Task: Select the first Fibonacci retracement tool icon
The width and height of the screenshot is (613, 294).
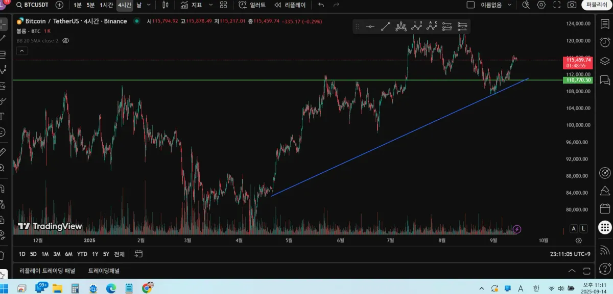Action: pos(447,26)
